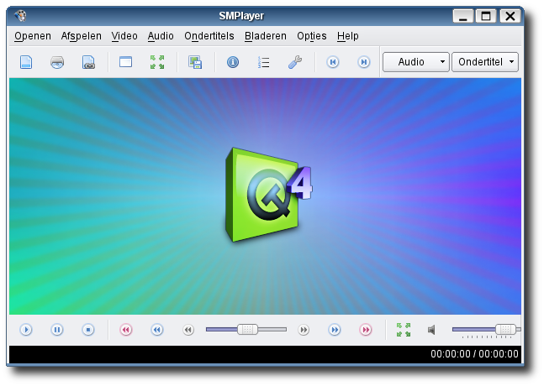544x386 pixels.
Task: Pause playback with the Pause button
Action: (x=57, y=330)
